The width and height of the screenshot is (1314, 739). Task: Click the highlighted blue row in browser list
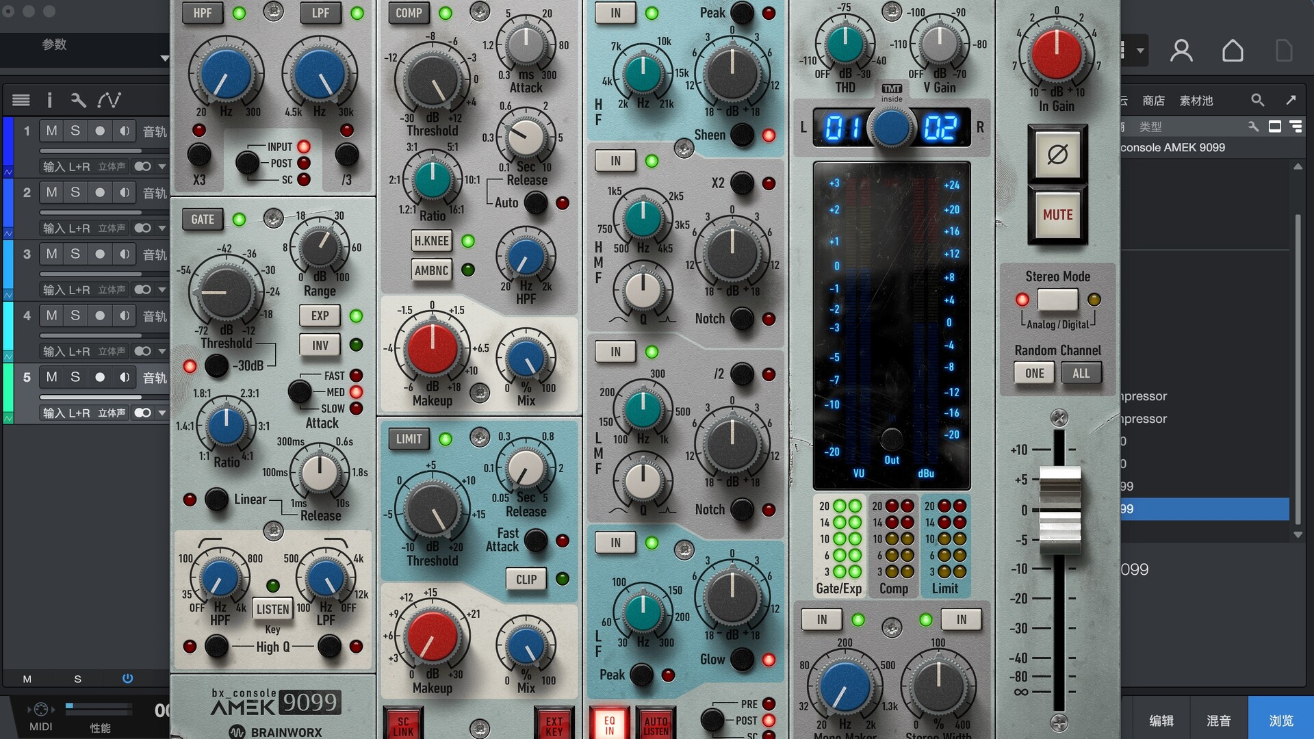click(1204, 509)
